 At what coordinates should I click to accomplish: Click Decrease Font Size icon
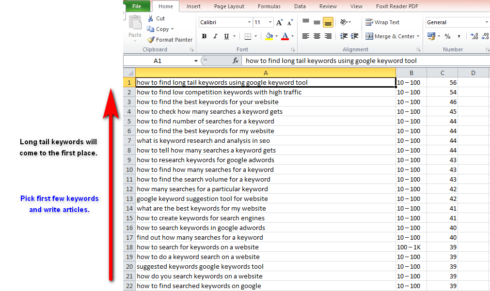[x=290, y=22]
